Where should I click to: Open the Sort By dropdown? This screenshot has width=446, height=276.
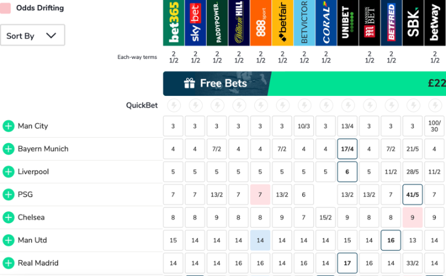pos(32,35)
